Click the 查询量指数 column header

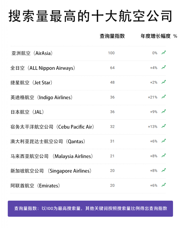point(112,36)
